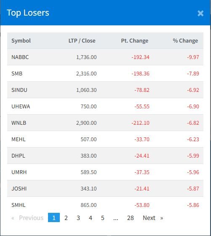Sort by Pt. Change column header
The height and width of the screenshot is (236, 211).
pos(135,40)
